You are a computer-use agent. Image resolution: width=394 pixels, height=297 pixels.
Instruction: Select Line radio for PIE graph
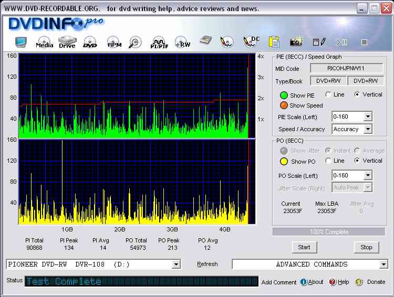328,94
